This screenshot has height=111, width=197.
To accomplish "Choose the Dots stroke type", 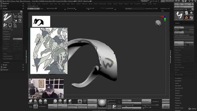I will coord(15,15).
